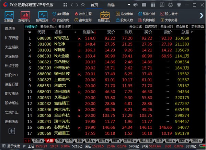Click the 多股同列 button

pos(167,27)
